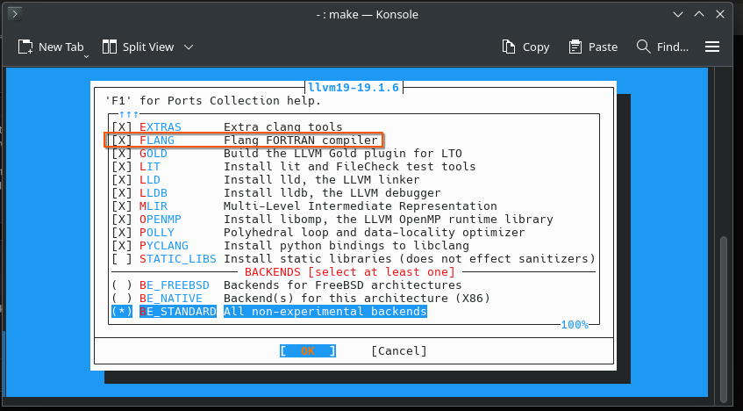Uncheck the PYCLANG option
Viewport: 743px width, 411px height.
pyautogui.click(x=121, y=246)
